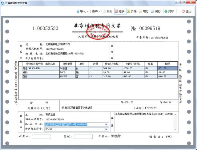Image resolution: width=197 pixels, height=150 pixels.
Task: Maximize the invoice window
Action: click(x=183, y=2)
